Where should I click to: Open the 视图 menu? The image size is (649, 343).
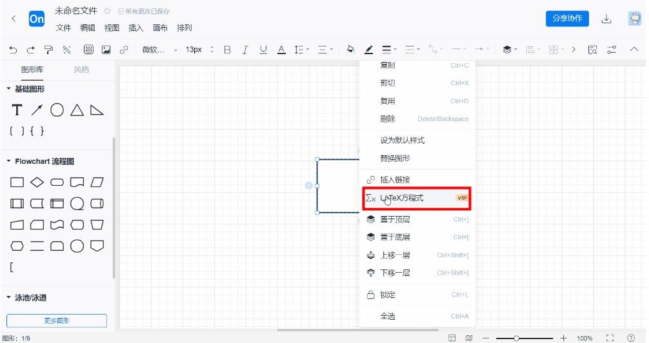tap(112, 28)
